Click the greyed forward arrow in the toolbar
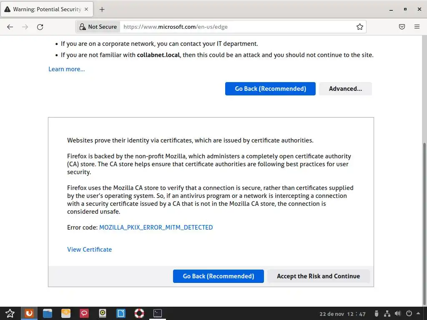427x320 pixels. coord(25,27)
